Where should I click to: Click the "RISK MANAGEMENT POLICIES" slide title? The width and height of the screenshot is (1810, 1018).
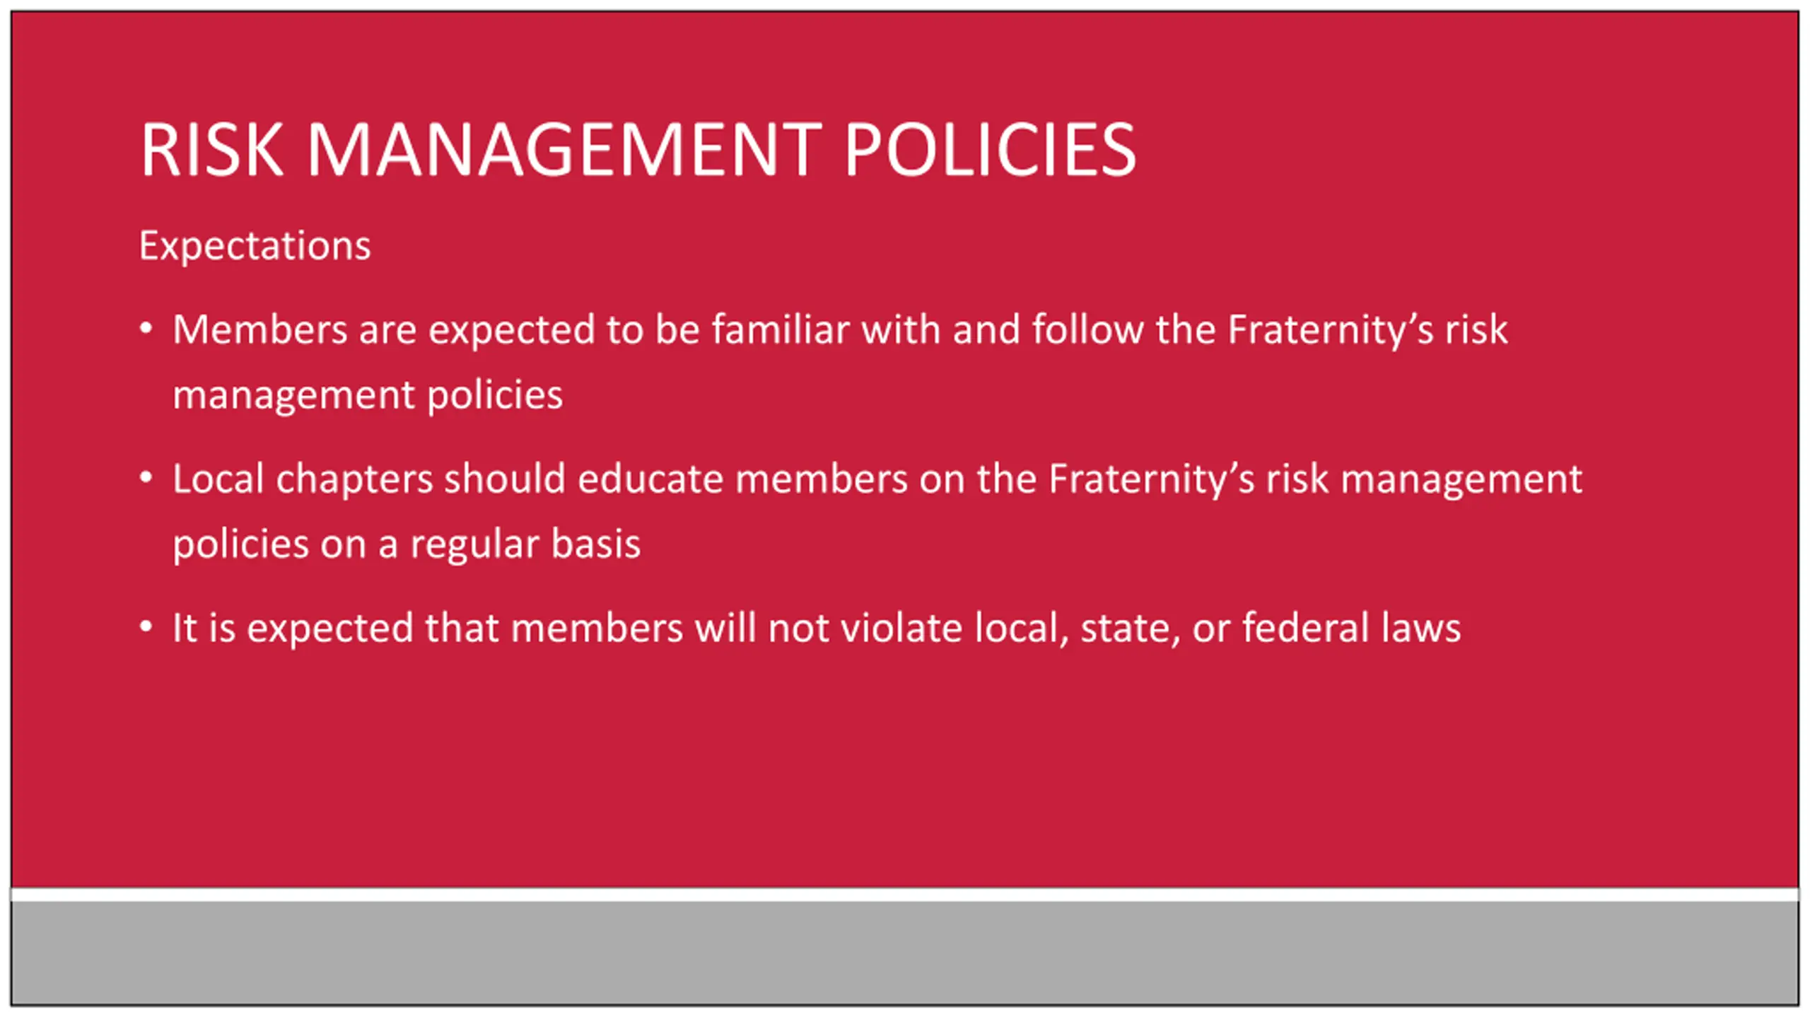638,150
